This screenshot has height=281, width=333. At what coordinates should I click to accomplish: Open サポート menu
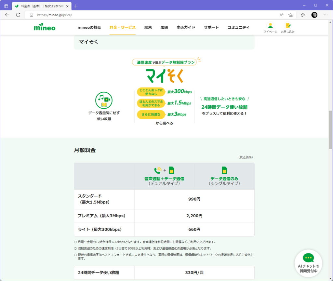point(211,27)
